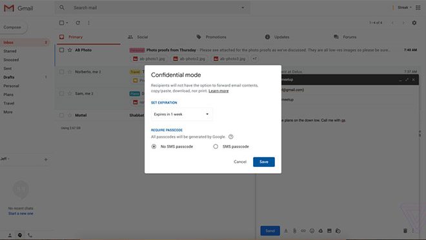Open the phone calls icon
The height and width of the screenshot is (240, 426).
[x=30, y=235]
